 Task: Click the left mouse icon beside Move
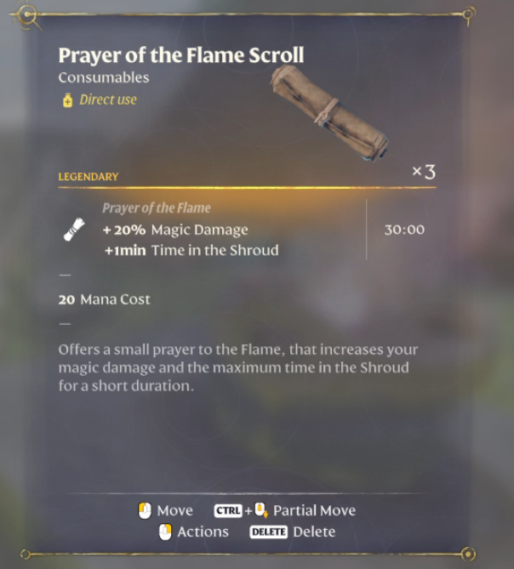click(145, 511)
